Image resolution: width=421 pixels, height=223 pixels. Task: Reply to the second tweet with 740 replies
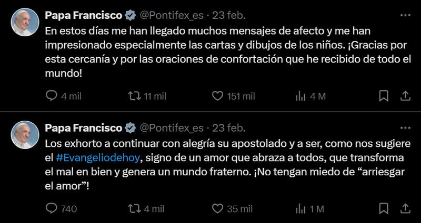click(x=52, y=208)
